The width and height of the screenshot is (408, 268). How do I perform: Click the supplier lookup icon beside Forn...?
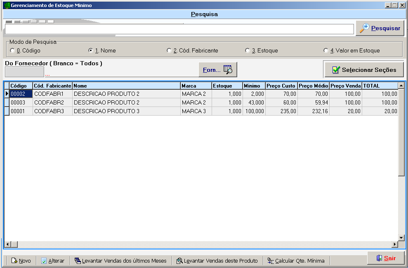pyautogui.click(x=228, y=70)
